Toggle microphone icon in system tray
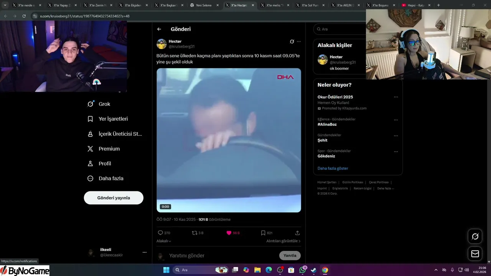The height and width of the screenshot is (276, 491). point(452,270)
